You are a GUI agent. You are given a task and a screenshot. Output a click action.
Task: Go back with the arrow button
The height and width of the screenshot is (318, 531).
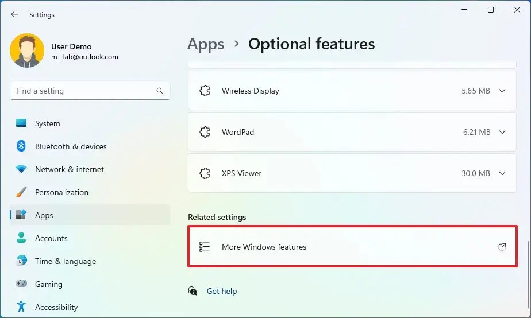click(x=14, y=14)
